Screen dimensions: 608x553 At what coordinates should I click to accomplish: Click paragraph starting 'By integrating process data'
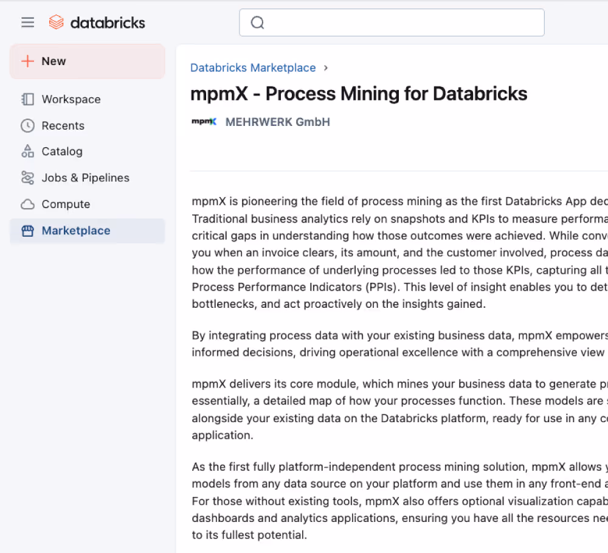tap(400, 344)
